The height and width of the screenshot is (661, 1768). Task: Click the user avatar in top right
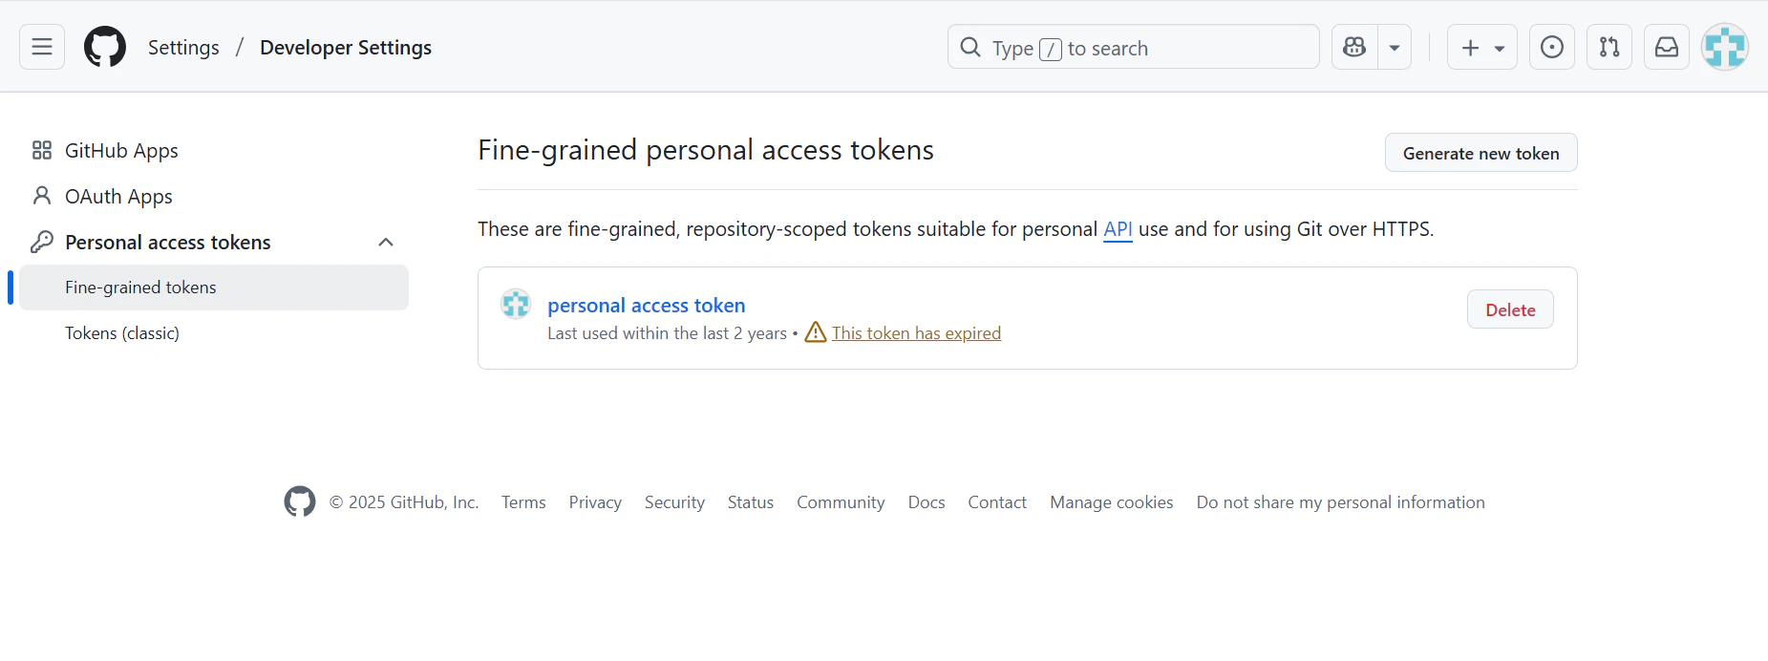(x=1725, y=47)
